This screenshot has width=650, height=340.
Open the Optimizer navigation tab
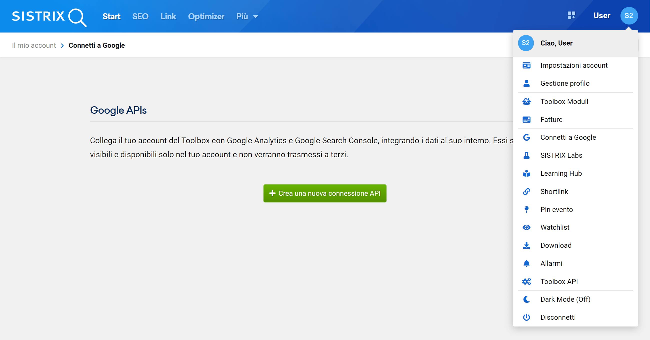(206, 16)
